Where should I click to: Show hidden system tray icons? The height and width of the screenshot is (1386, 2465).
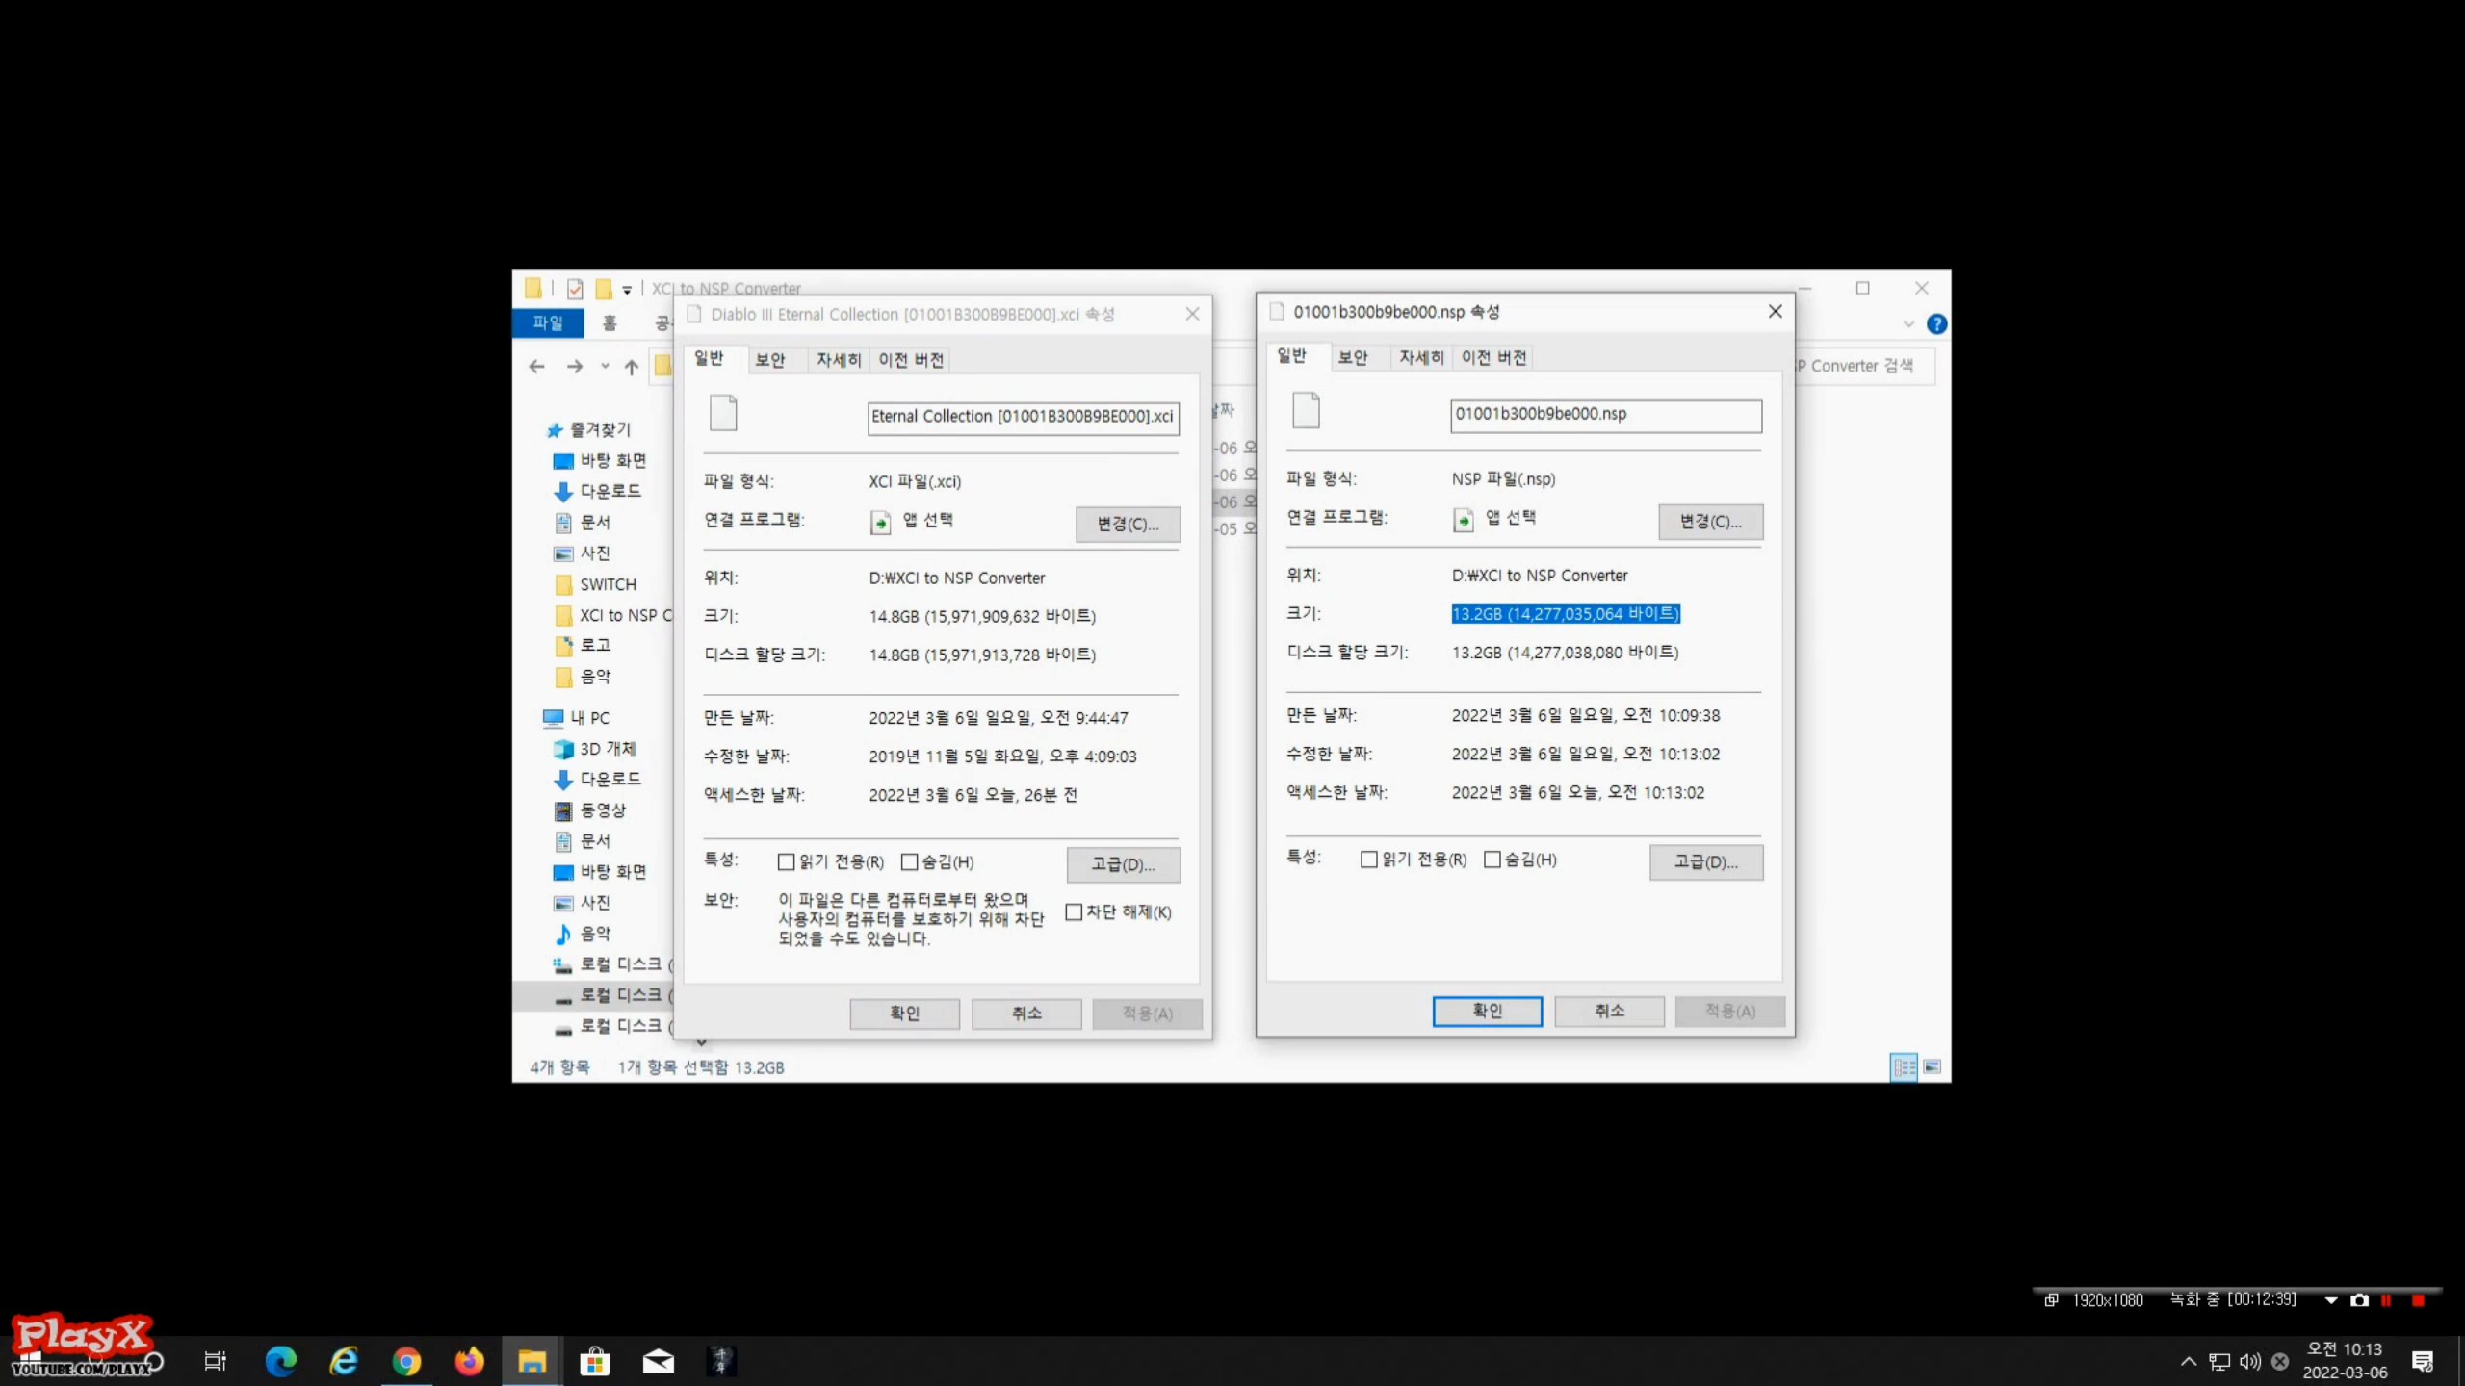(x=2188, y=1361)
